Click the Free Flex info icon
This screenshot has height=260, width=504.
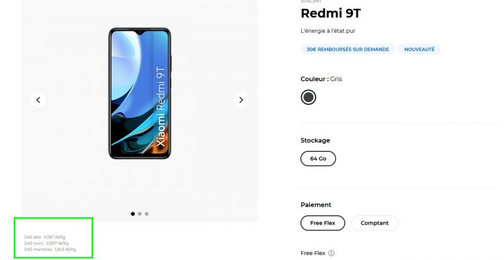point(331,253)
